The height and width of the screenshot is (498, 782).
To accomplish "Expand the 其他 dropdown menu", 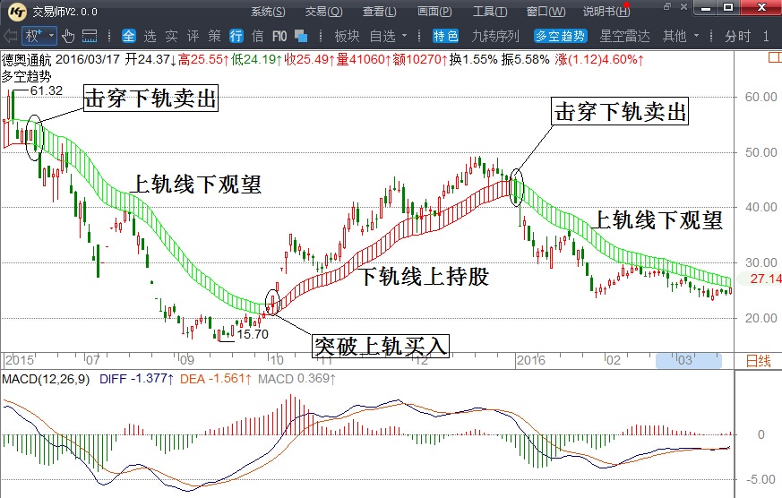I will [680, 36].
